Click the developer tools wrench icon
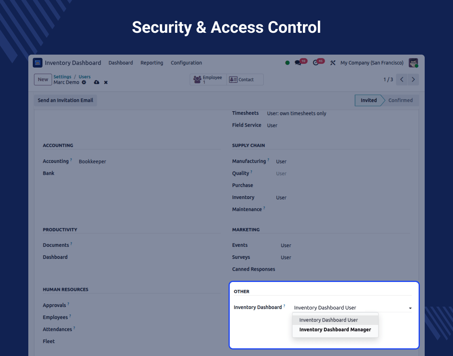 [333, 63]
